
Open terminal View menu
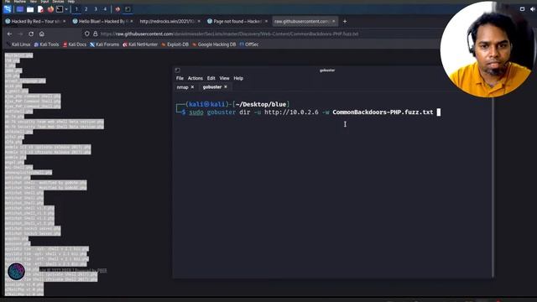pos(224,78)
